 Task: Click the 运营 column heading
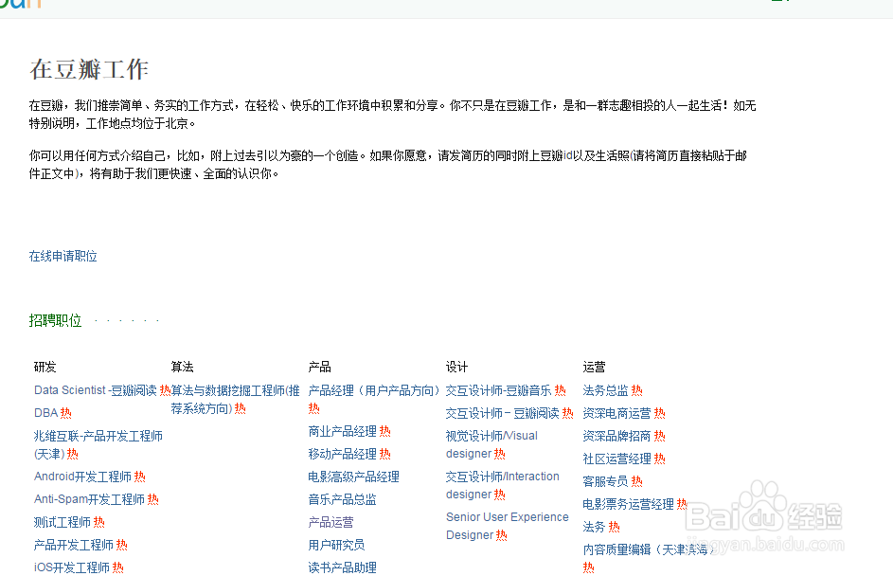click(x=594, y=367)
